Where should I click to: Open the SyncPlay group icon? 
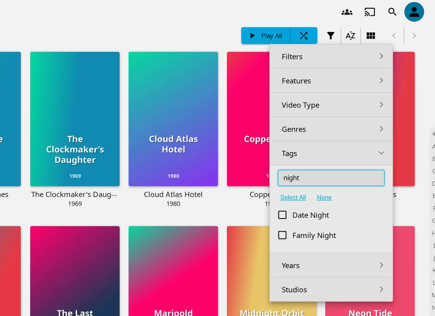click(347, 12)
